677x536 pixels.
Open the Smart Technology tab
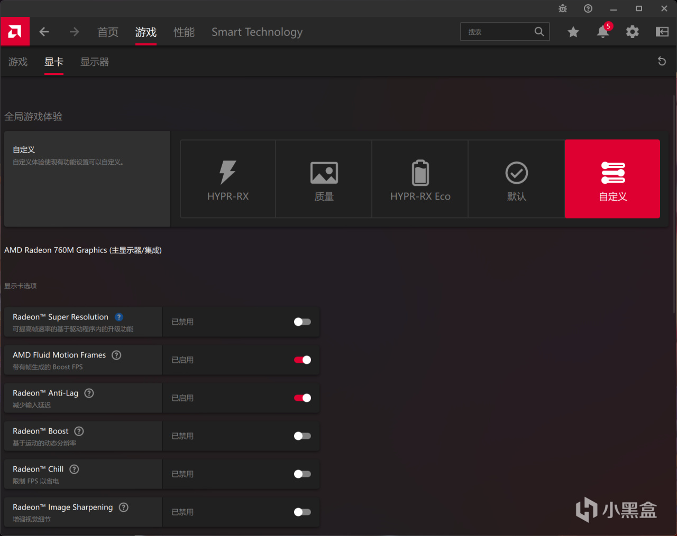tap(257, 32)
